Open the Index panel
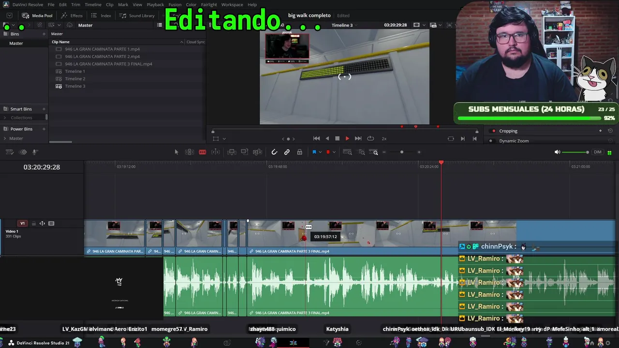619x348 pixels. pos(102,15)
